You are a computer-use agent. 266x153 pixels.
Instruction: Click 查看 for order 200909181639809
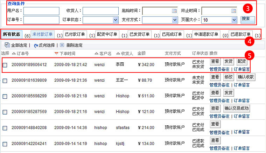215,77
